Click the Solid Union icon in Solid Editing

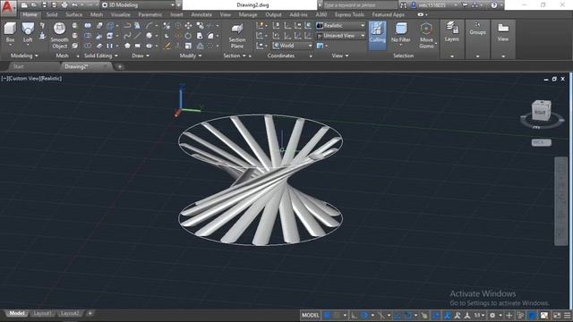(x=88, y=26)
